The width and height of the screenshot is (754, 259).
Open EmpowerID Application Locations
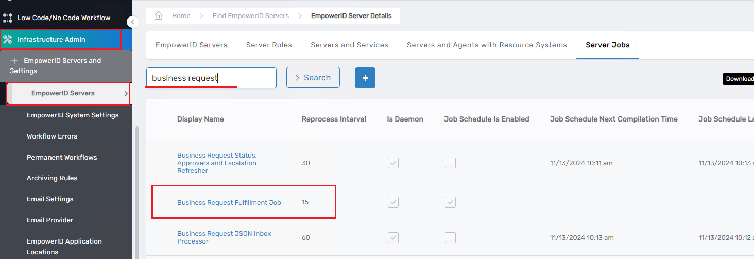[64, 247]
